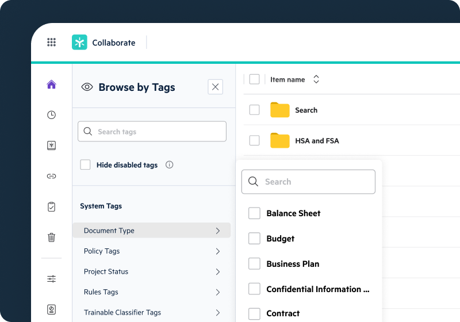460x322 pixels.
Task: Open the settings sliders icon
Action: coord(51,279)
